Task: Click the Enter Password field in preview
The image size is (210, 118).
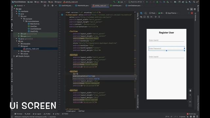Action: (166, 49)
